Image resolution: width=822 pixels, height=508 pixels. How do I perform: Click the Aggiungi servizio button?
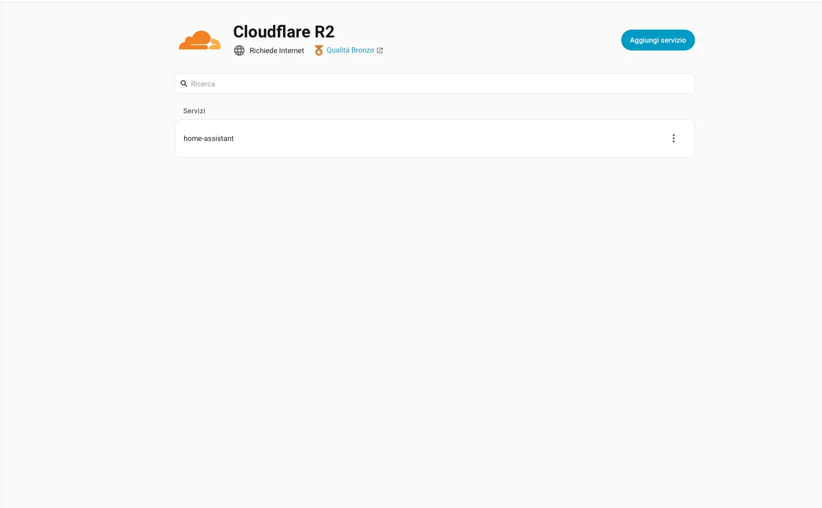tap(658, 40)
